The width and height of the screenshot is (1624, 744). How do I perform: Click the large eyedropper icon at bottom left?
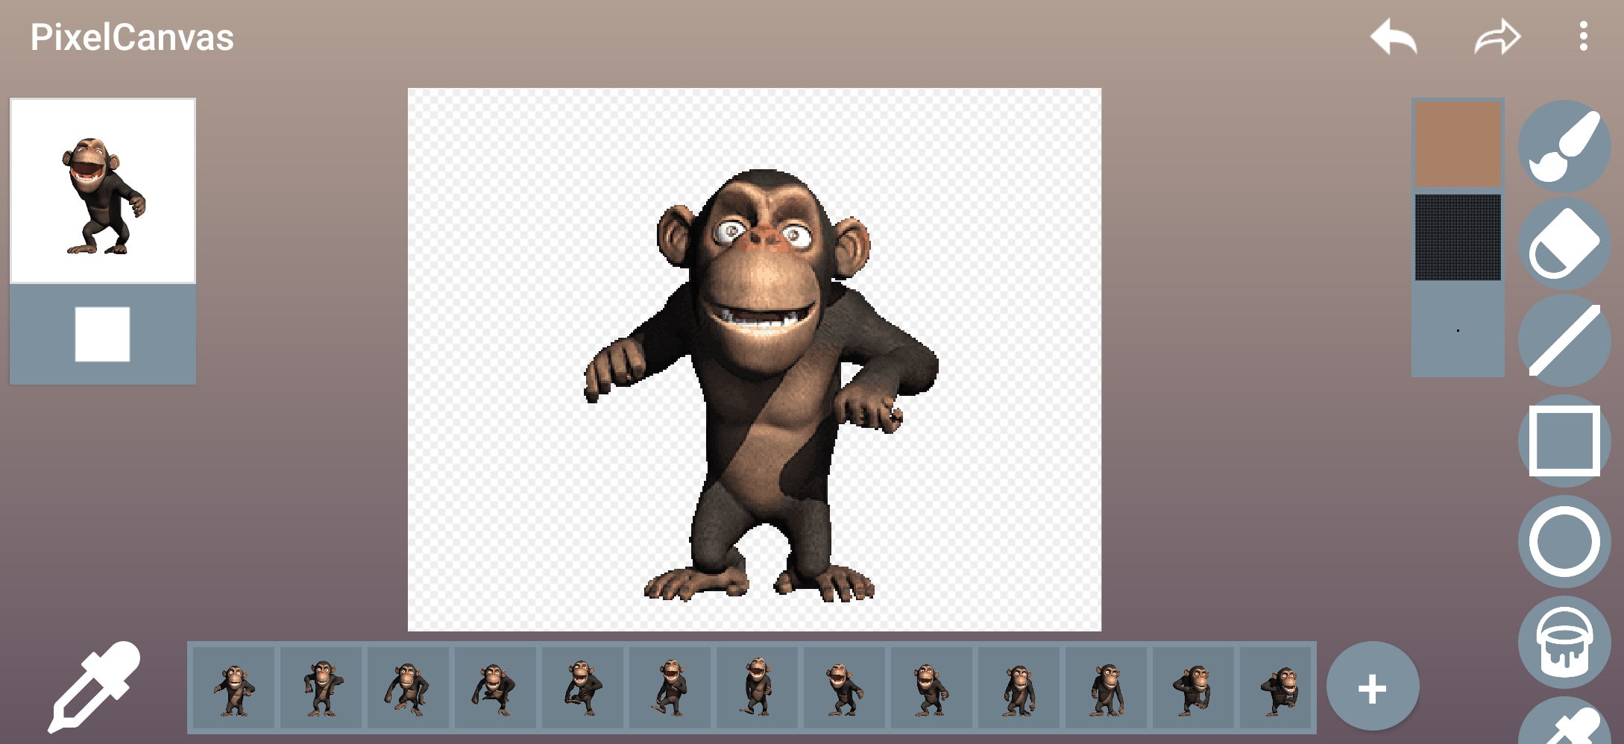tap(94, 686)
